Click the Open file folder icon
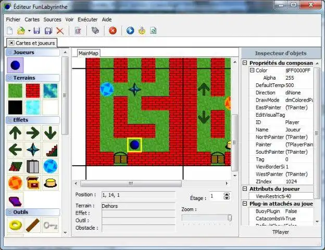Image resolution: width=325 pixels, height=250 pixels. [x=21, y=31]
